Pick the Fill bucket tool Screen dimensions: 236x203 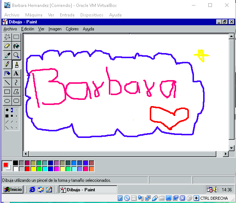16,46
